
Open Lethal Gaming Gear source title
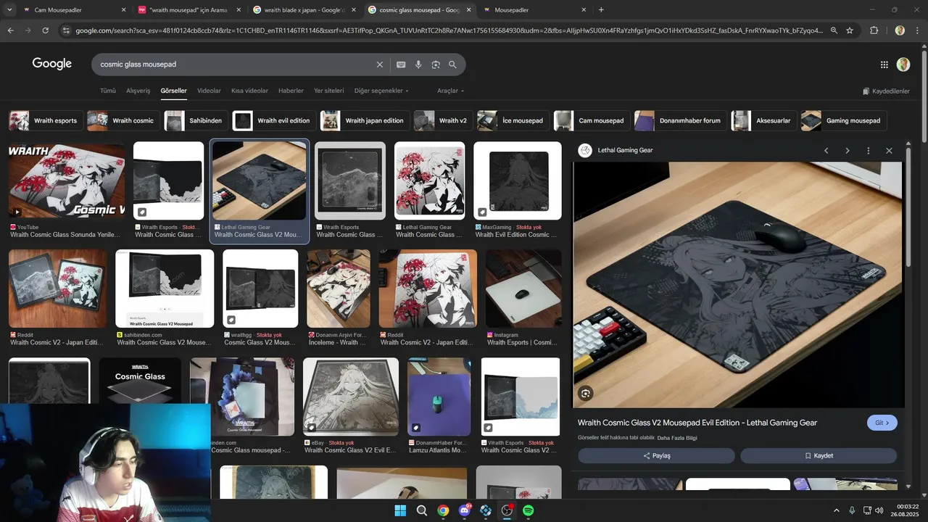point(625,151)
